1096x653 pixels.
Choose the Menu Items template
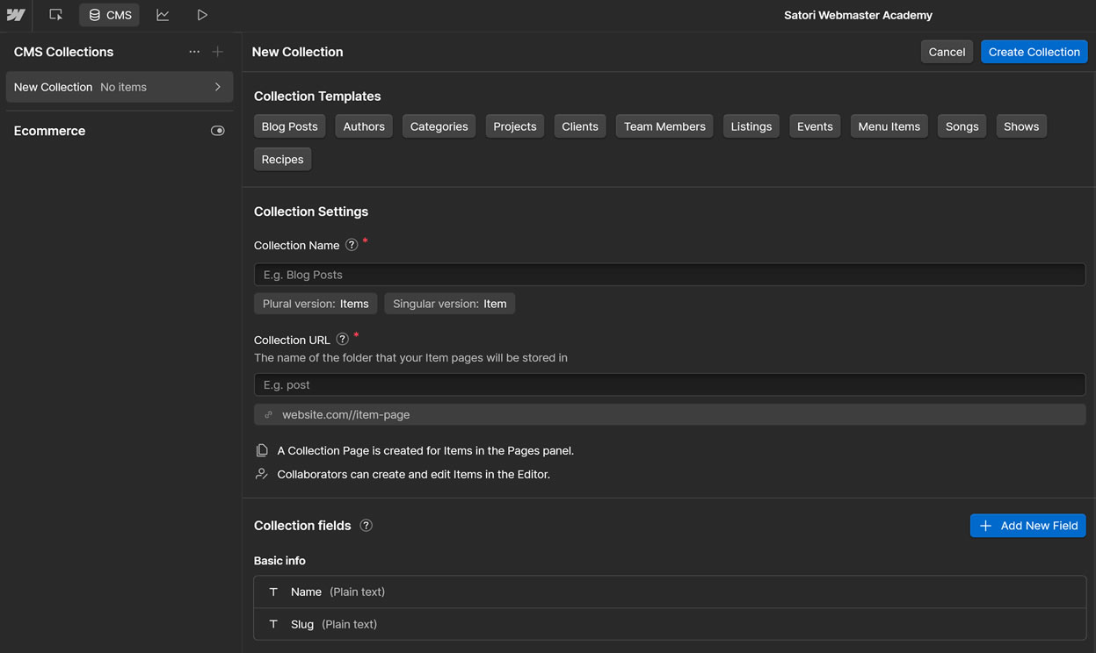889,126
